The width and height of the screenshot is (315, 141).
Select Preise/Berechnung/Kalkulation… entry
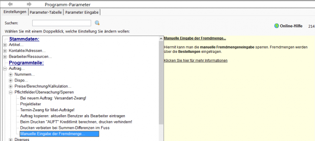tap(43, 87)
